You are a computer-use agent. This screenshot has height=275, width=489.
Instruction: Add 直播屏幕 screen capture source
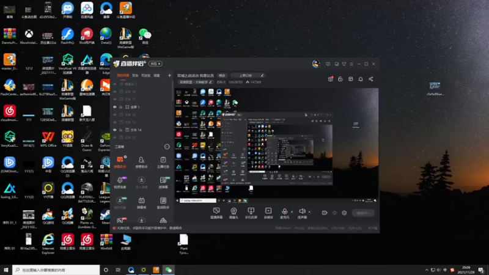pyautogui.click(x=216, y=213)
